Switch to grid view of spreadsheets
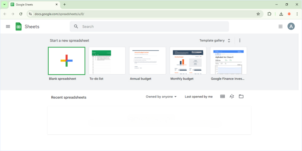This screenshot has height=151, width=302. coord(223,97)
